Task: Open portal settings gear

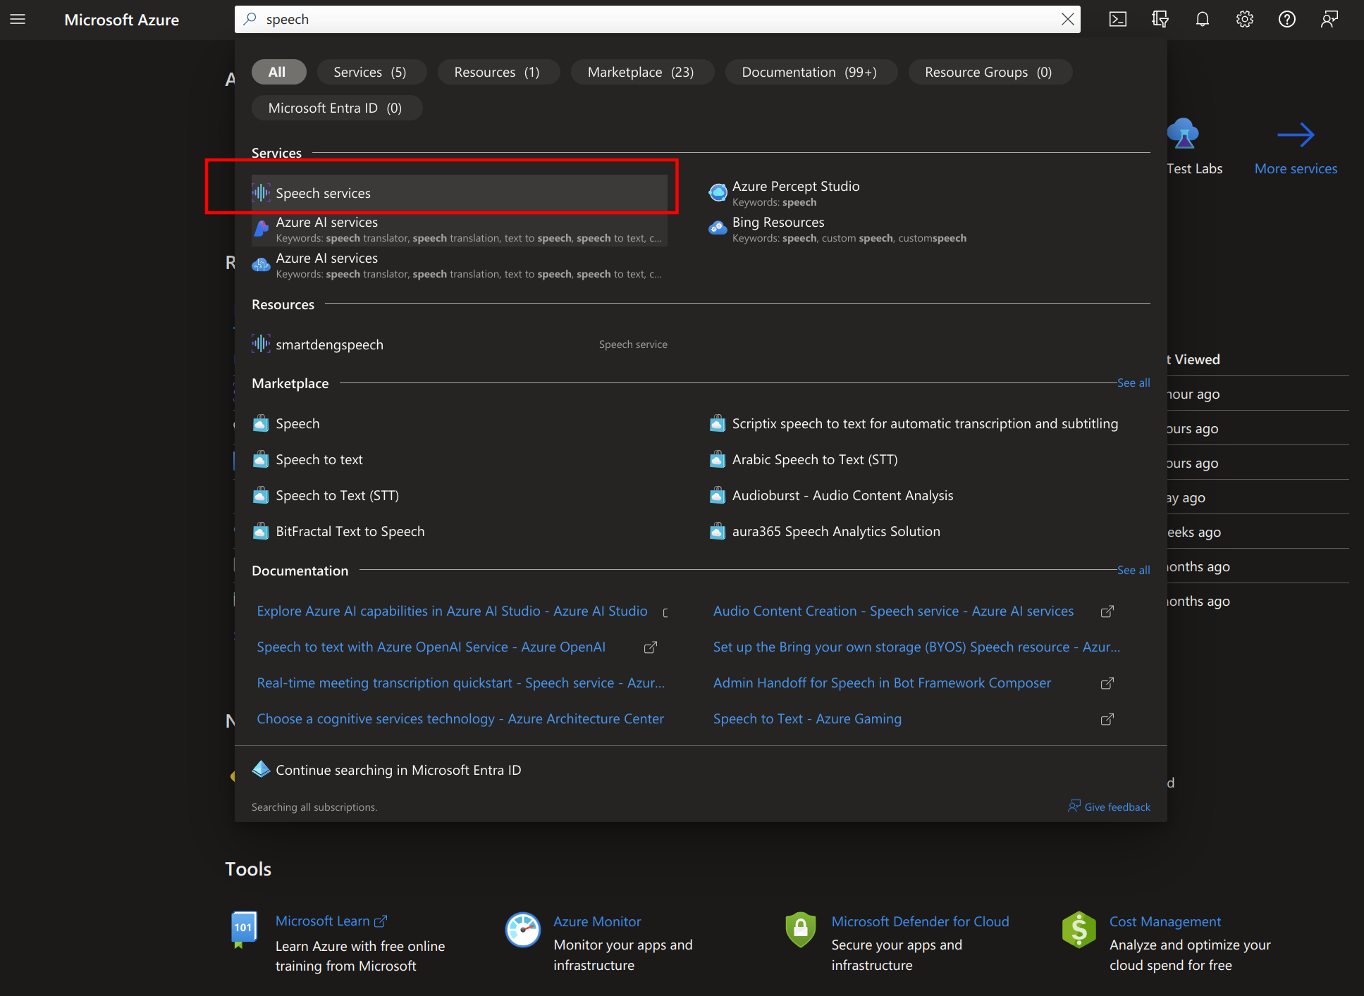Action: (x=1245, y=19)
